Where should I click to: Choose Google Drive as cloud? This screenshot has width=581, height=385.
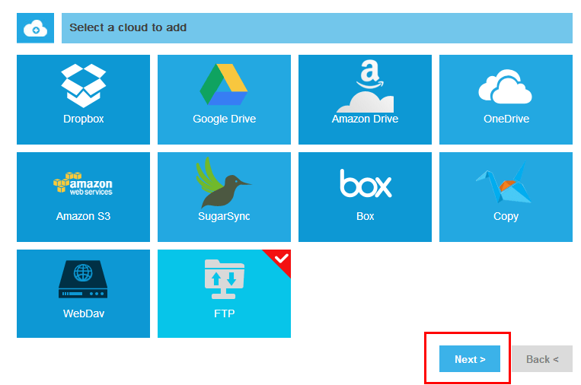(x=224, y=100)
